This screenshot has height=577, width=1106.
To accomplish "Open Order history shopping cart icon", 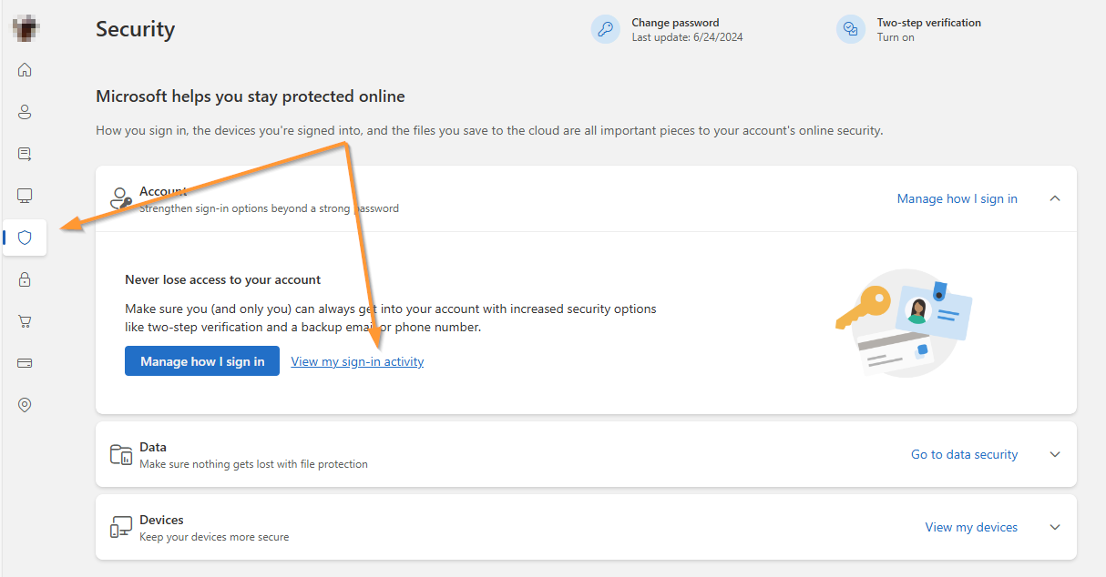I will [x=25, y=321].
